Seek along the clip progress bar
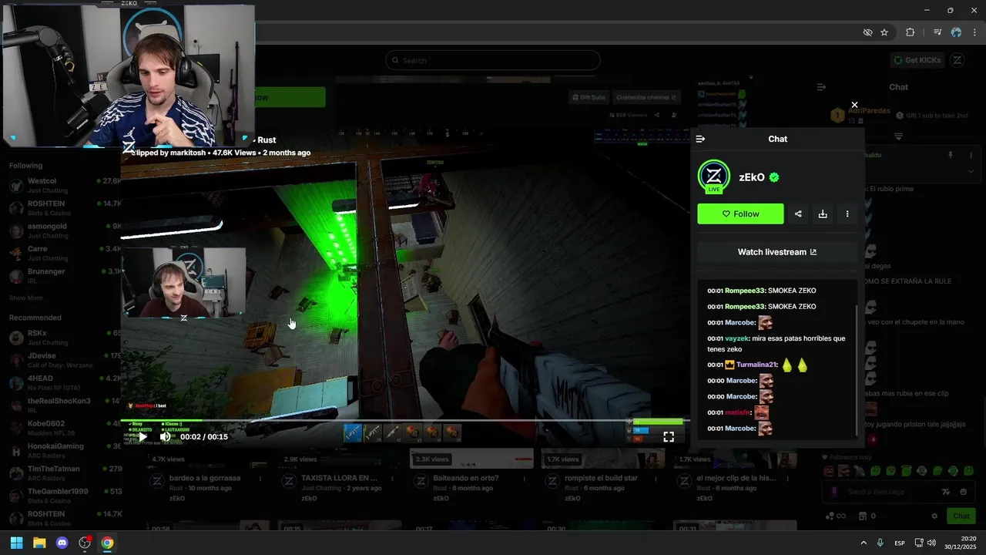The height and width of the screenshot is (555, 986). point(404,421)
